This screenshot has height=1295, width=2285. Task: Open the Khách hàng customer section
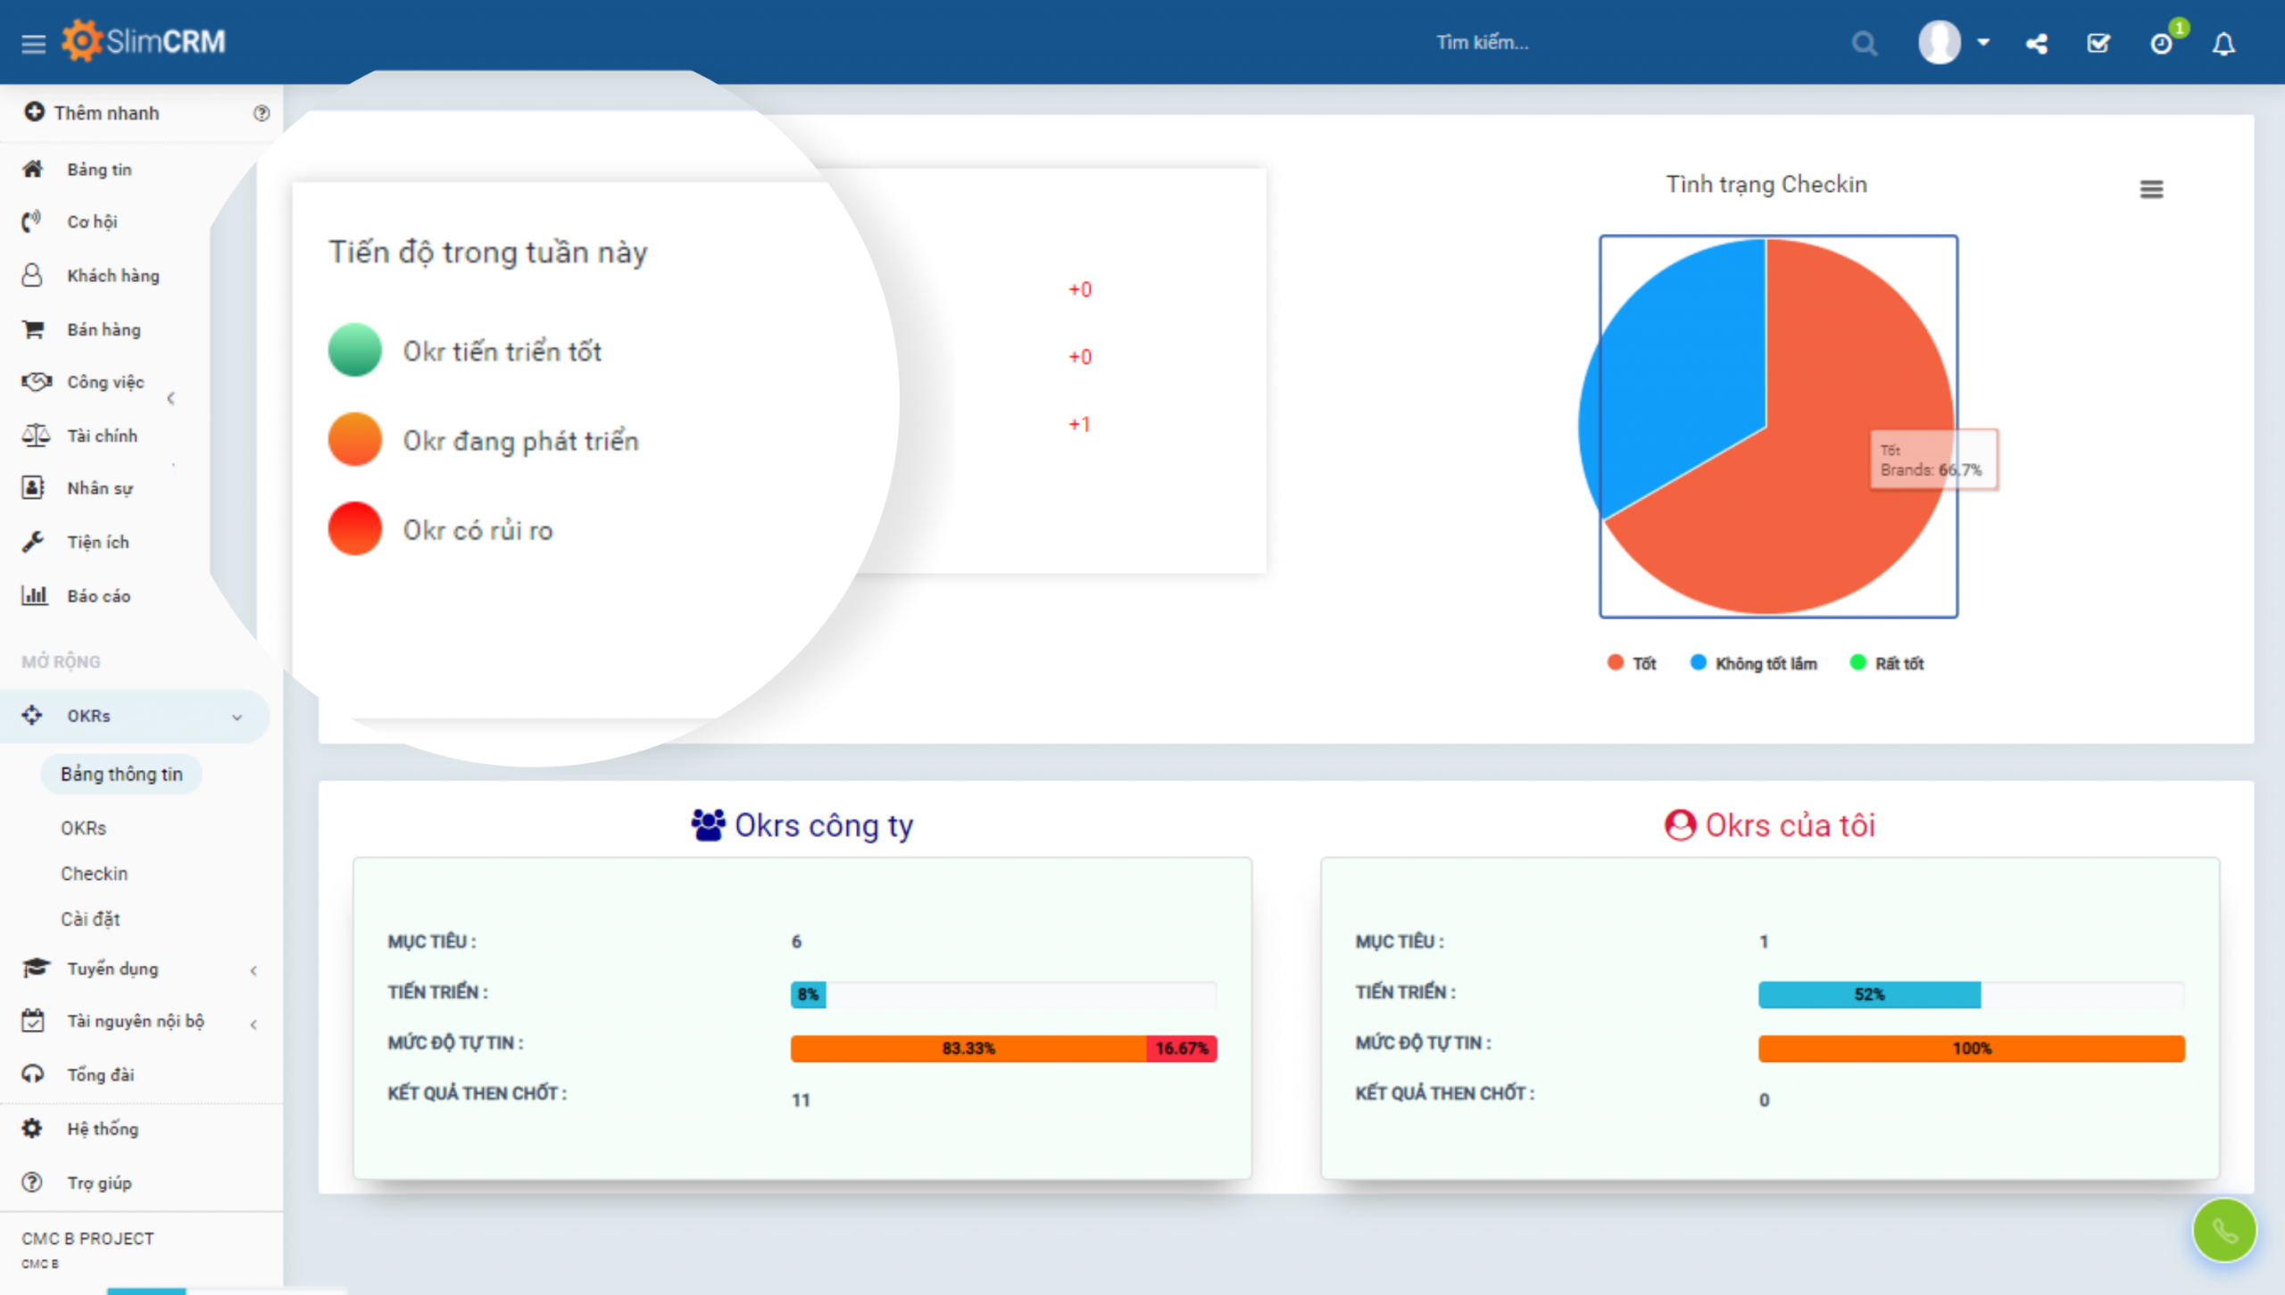pyautogui.click(x=112, y=275)
